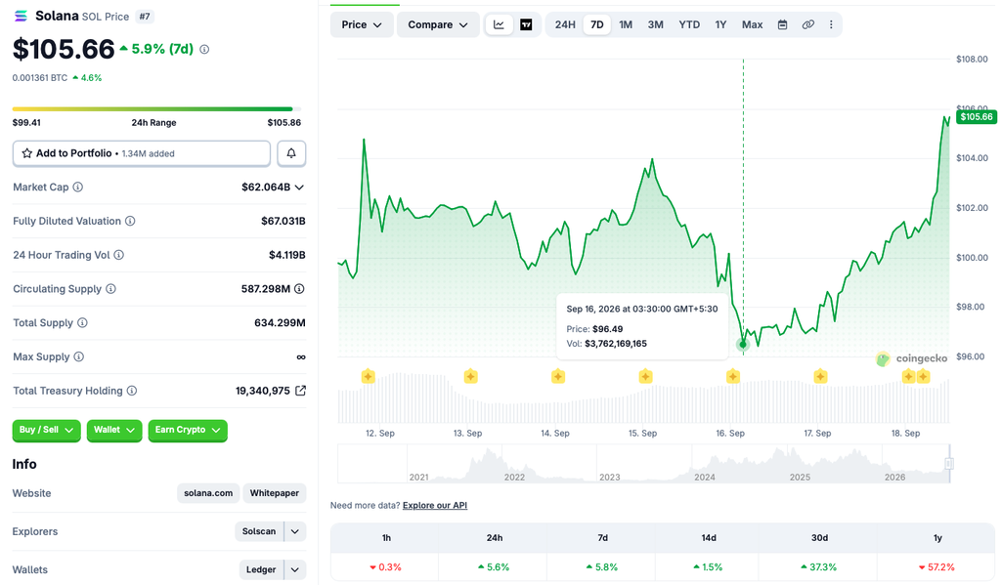
Task: Open the Earn Crypto dropdown
Action: tap(188, 430)
